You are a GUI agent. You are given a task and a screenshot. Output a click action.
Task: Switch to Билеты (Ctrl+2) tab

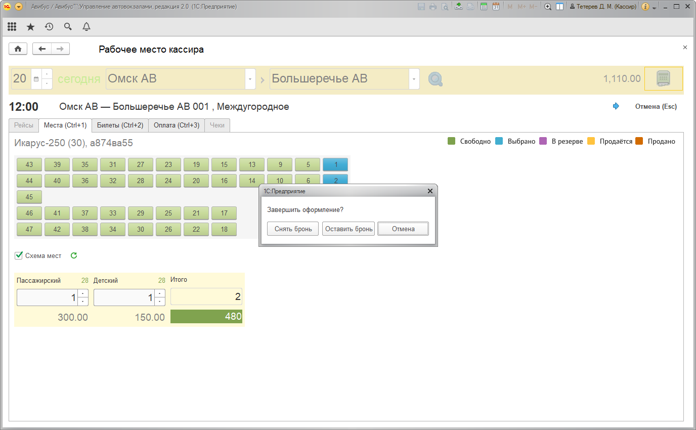[120, 125]
